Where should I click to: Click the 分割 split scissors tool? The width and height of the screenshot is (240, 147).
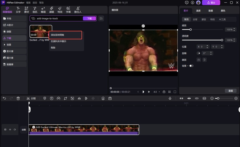31,98
